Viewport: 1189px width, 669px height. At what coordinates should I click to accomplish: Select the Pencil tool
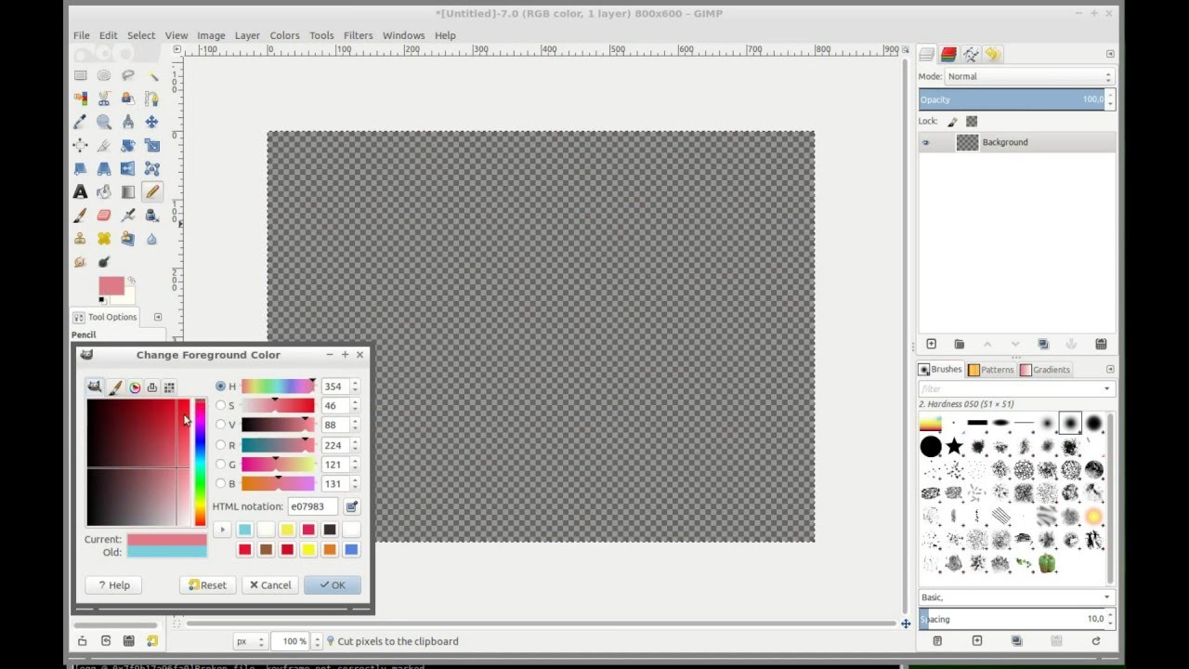pos(151,191)
